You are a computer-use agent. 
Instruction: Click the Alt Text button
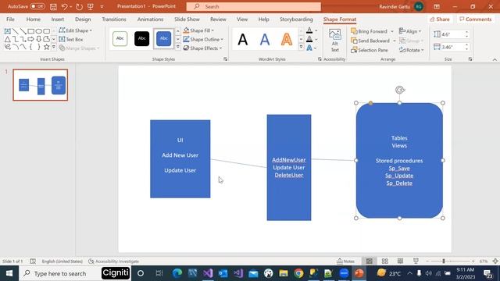334,41
